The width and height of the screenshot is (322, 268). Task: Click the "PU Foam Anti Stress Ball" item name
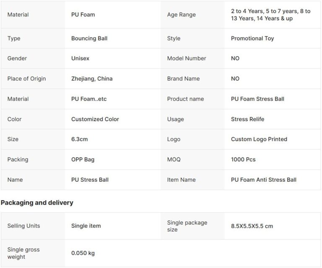pos(264,180)
